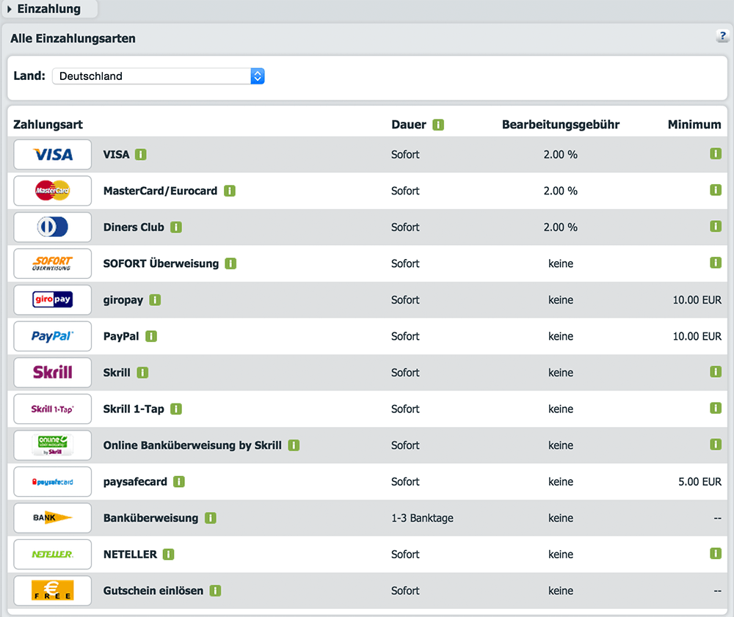734x617 pixels.
Task: Click the SOFORT Überweisung payment name
Action: pos(161,264)
